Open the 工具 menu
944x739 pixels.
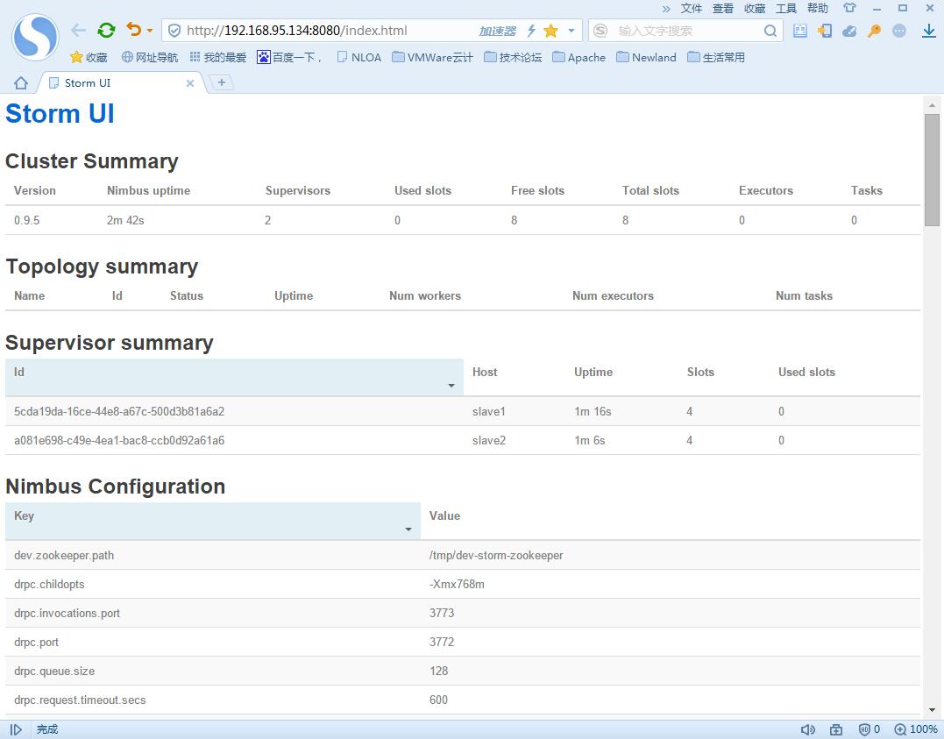(786, 8)
